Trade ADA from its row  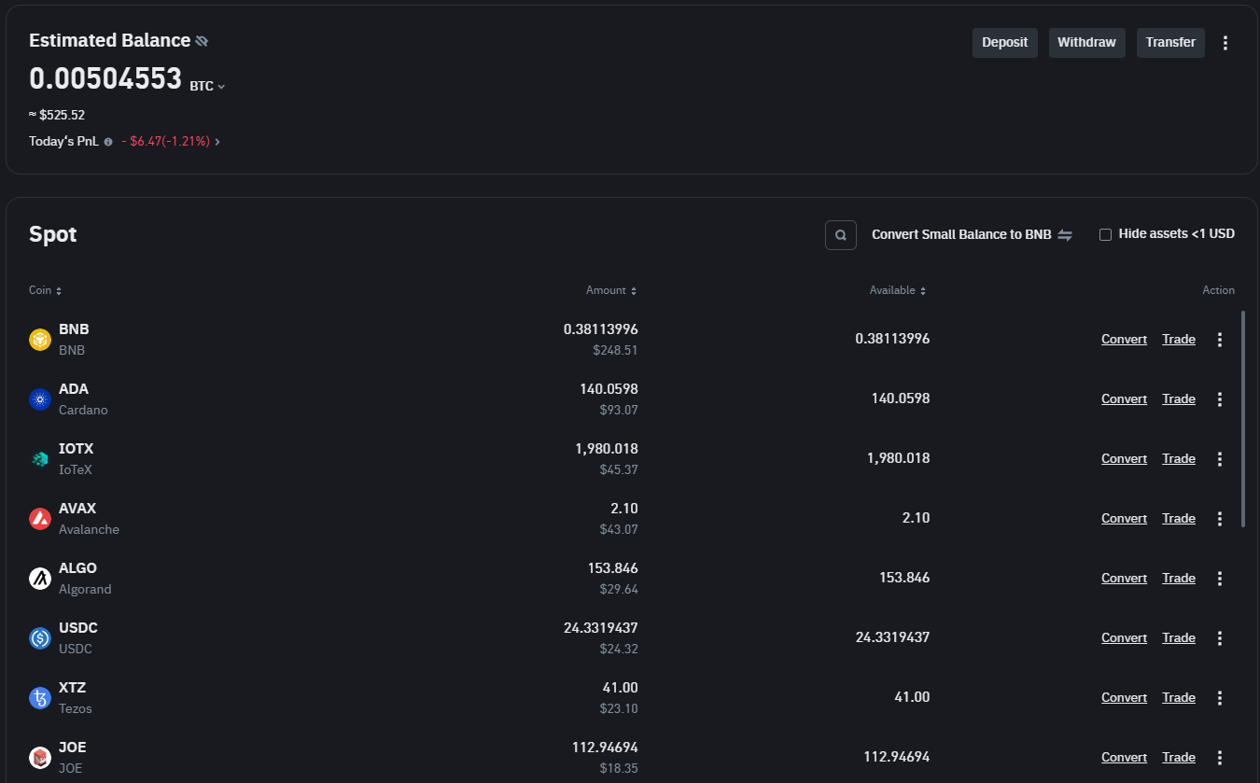[1179, 399]
